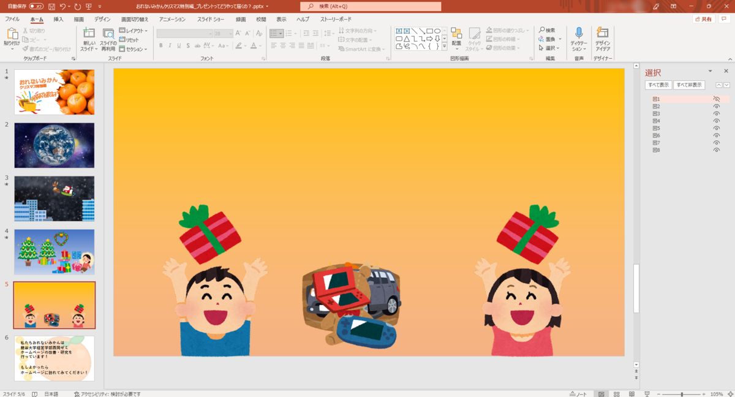The image size is (735, 397).
Task: Move object down with selection pane arrow
Action: [726, 85]
